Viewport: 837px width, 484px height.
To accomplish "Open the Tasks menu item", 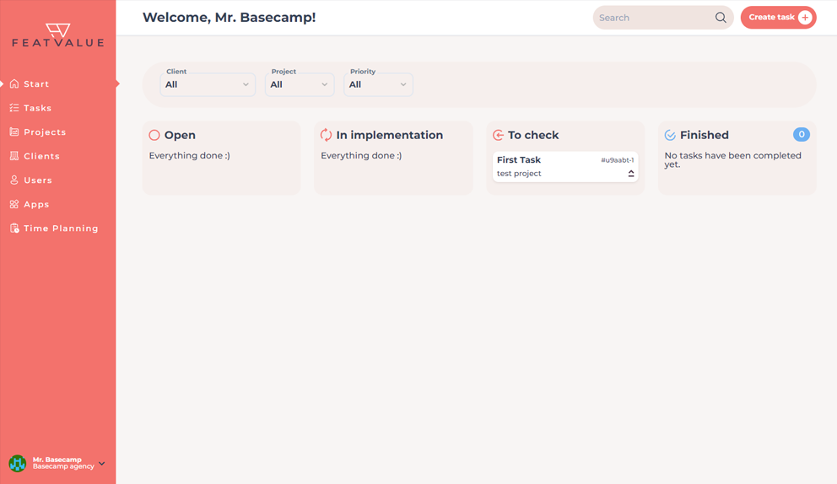I will tap(37, 108).
